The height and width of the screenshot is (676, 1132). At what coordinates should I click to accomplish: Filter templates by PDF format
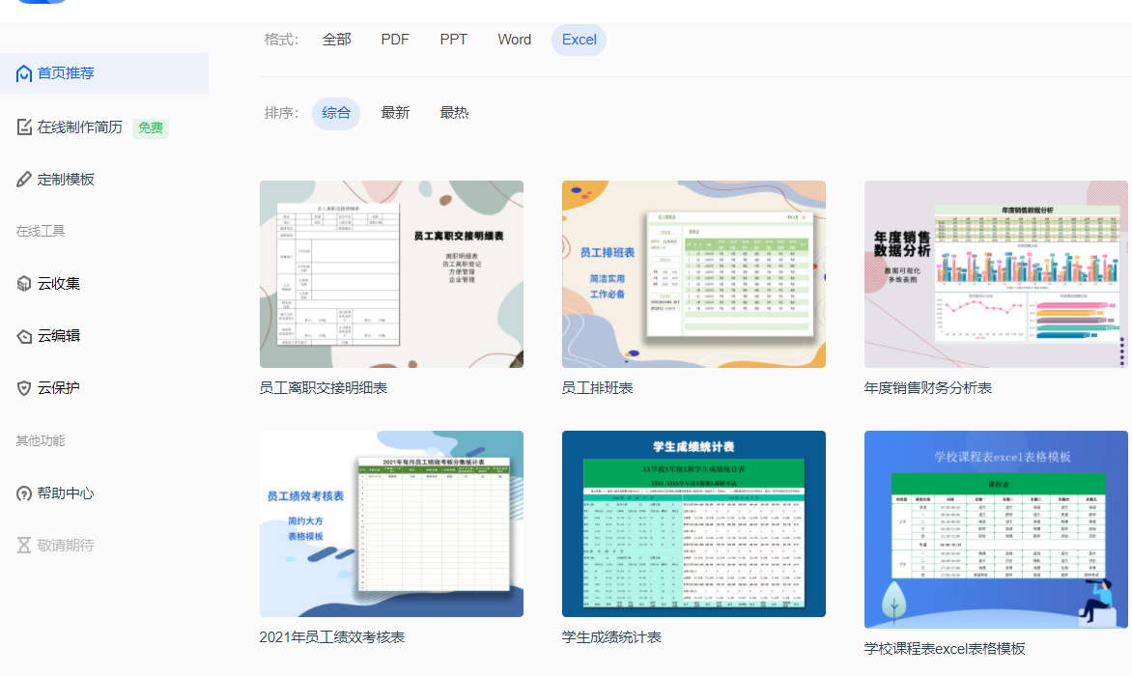point(394,40)
